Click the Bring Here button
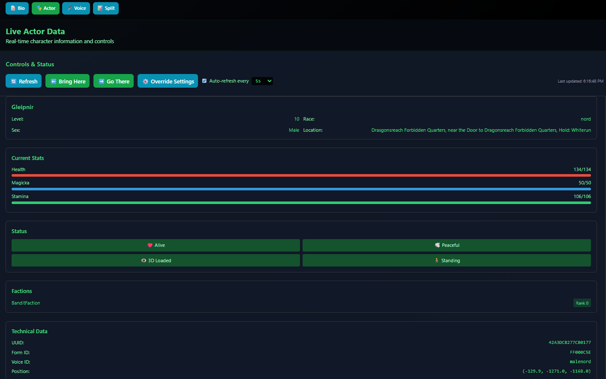The width and height of the screenshot is (606, 379). (67, 81)
